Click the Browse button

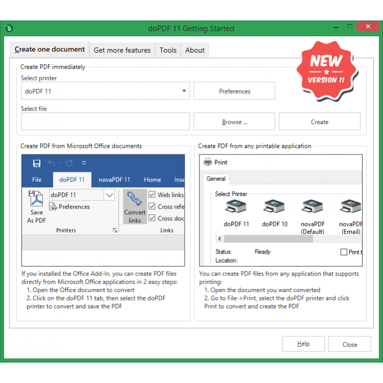click(235, 121)
